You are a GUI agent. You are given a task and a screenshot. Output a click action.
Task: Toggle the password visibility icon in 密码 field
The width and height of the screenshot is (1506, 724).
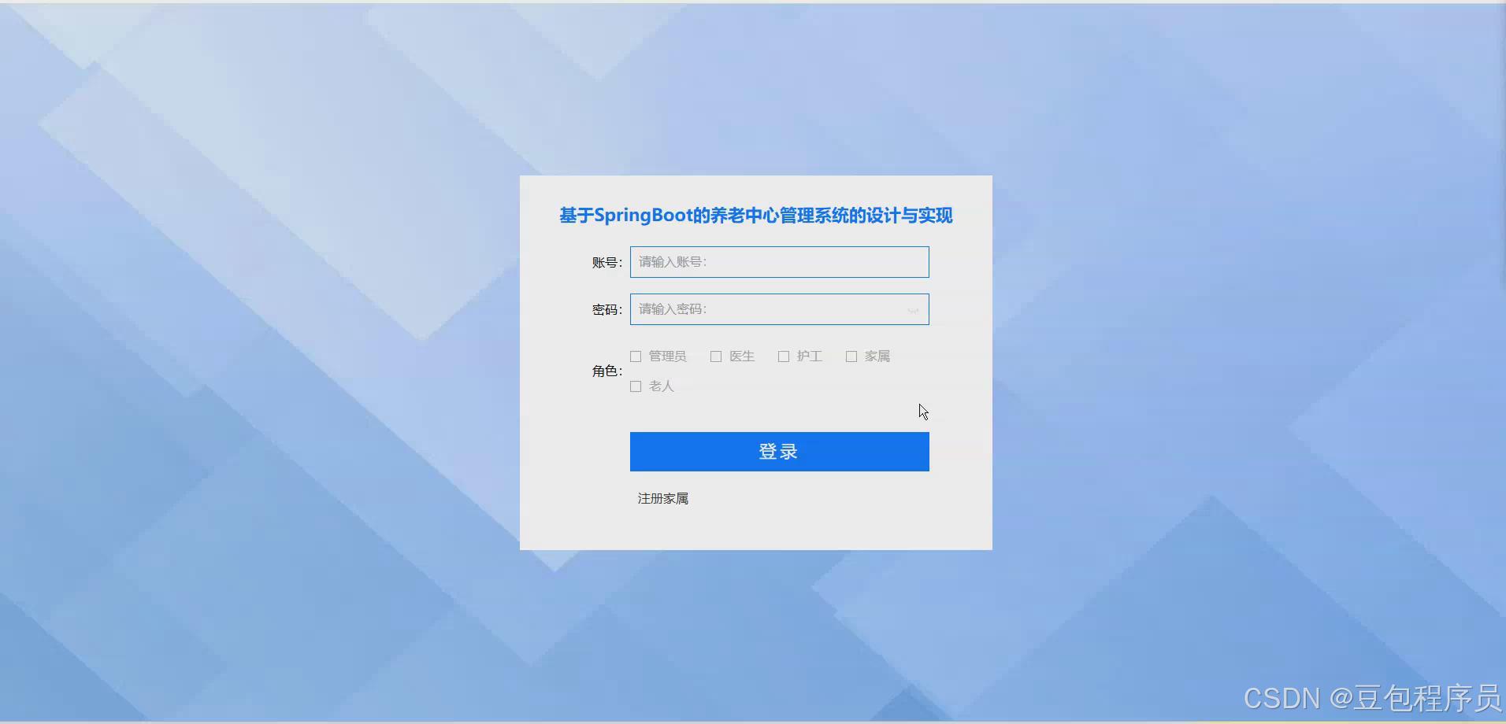coord(914,309)
